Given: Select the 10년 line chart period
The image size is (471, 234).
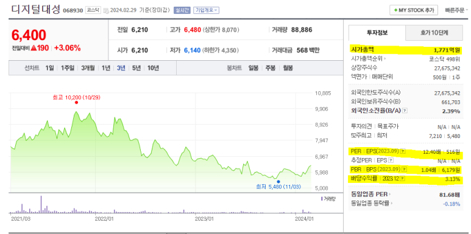Looking at the screenshot, I should [153, 68].
